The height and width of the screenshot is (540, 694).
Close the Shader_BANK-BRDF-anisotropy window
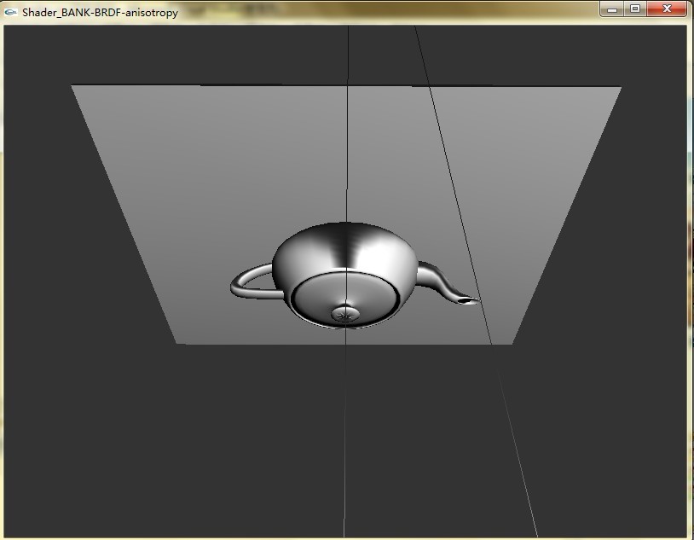[x=667, y=9]
